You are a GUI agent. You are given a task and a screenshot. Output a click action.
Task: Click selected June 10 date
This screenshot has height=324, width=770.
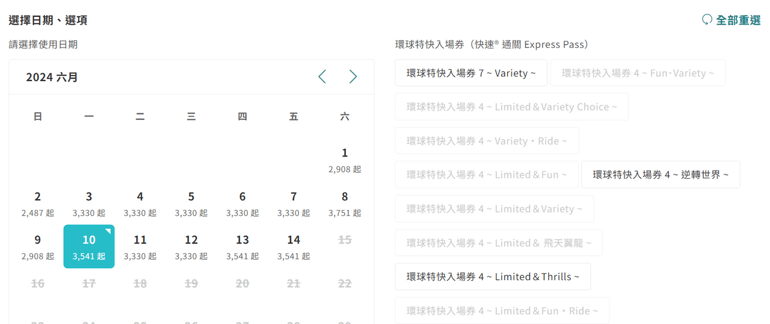[x=89, y=247]
